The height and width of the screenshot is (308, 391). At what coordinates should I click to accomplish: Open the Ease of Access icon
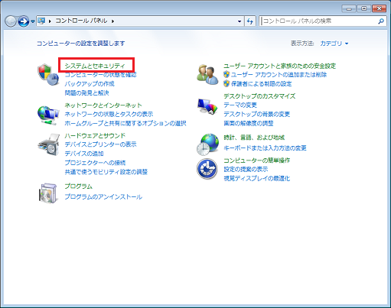pos(207,169)
